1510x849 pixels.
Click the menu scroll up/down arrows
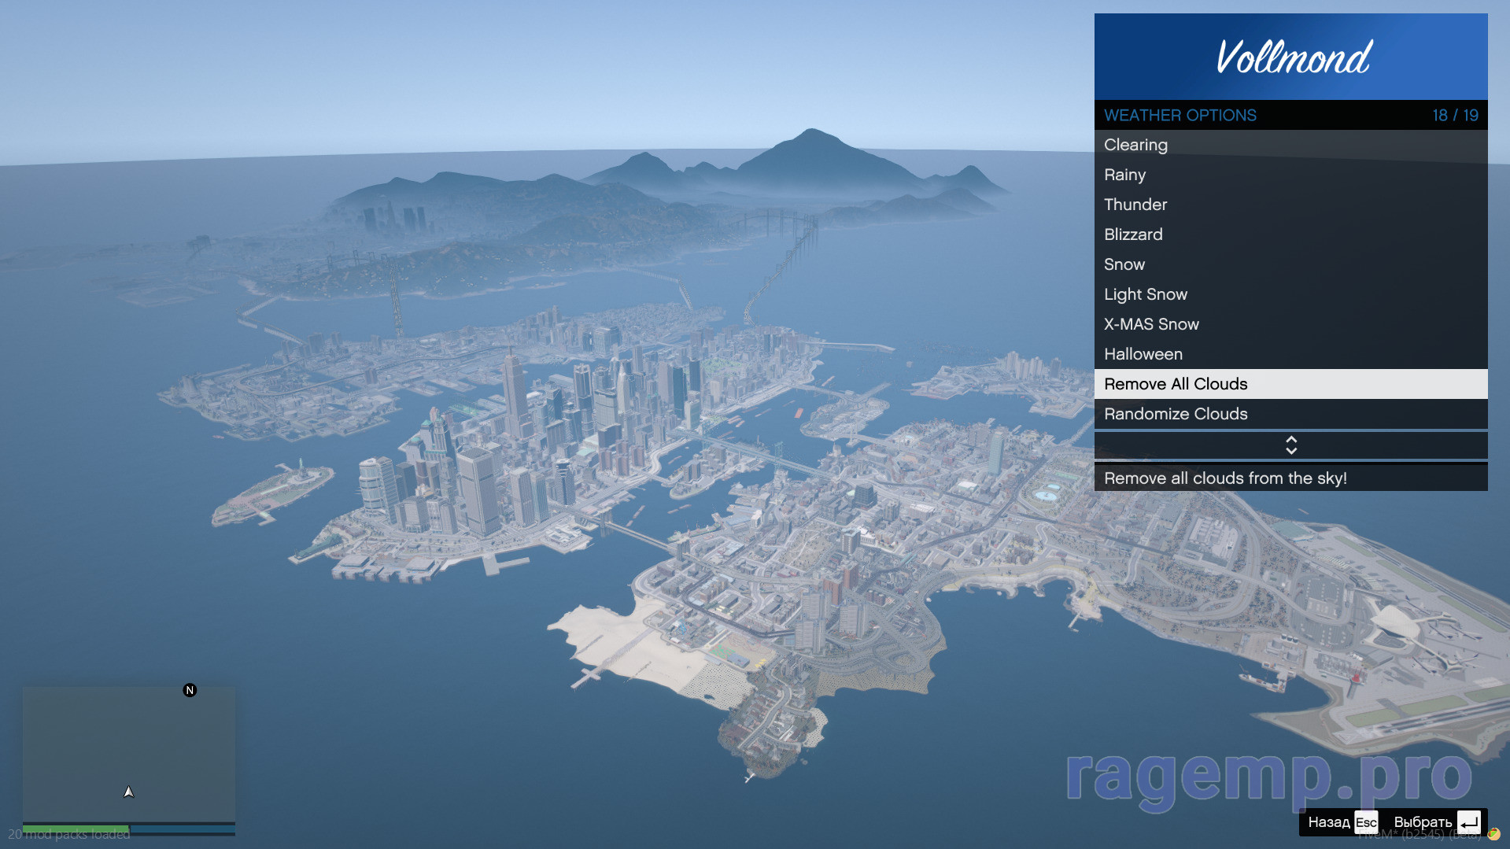1290,445
